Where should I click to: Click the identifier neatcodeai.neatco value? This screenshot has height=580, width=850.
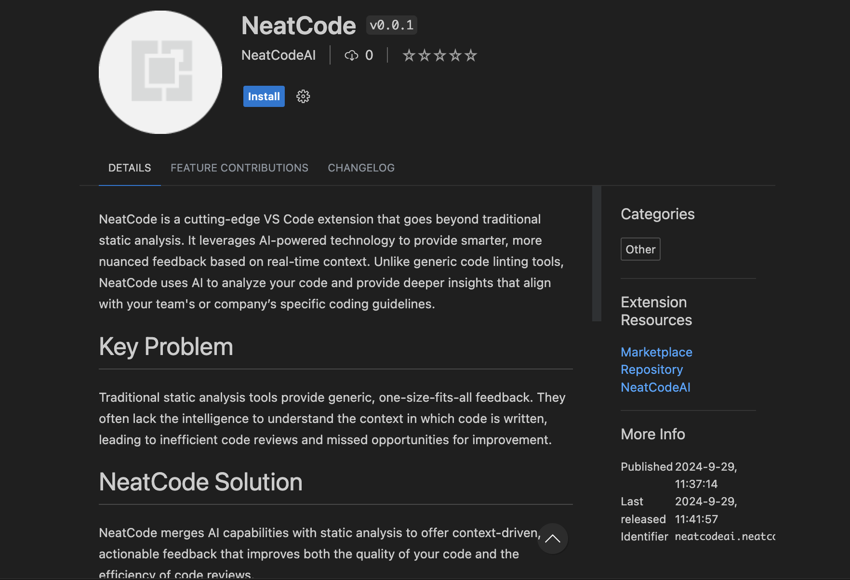coord(725,537)
